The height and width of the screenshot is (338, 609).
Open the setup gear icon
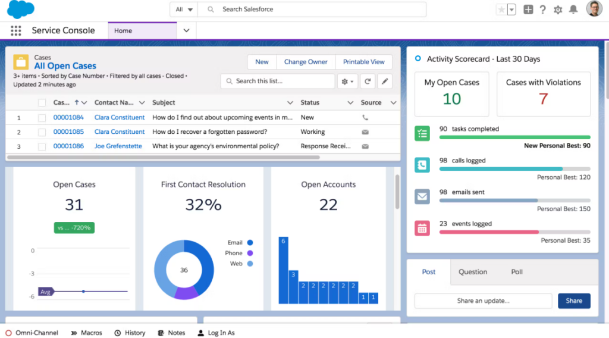(x=558, y=10)
